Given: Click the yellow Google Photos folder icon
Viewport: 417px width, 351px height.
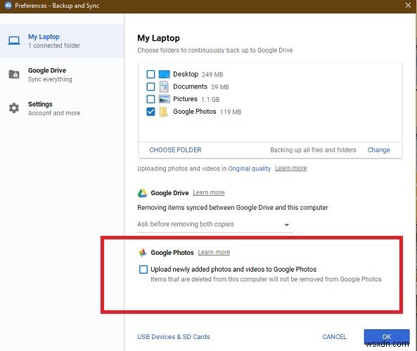Looking at the screenshot, I should (164, 112).
